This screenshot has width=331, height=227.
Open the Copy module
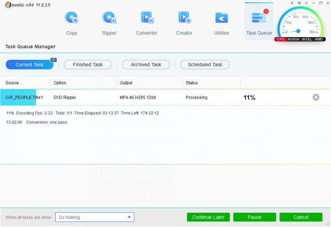point(72,23)
